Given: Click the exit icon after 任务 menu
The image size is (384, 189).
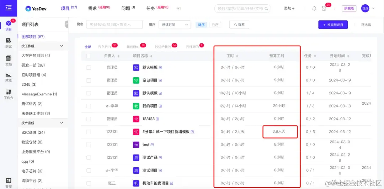Looking at the screenshot, I should pyautogui.click(x=179, y=9).
